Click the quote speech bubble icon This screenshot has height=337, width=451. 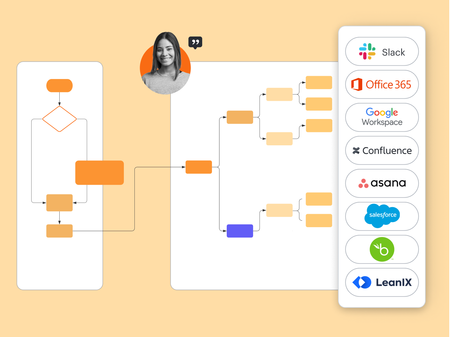tap(195, 42)
